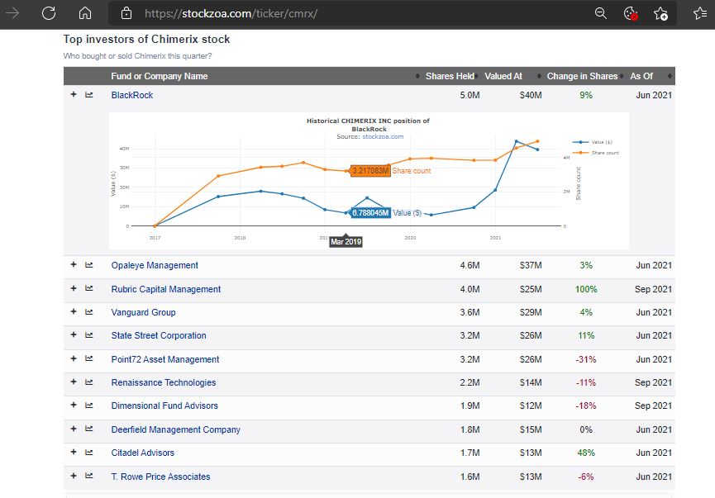Expand the Deerfield Management Company row
715x498 pixels.
pyautogui.click(x=74, y=429)
